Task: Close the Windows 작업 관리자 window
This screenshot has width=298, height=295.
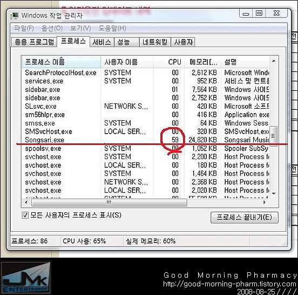Action: pyautogui.click(x=277, y=14)
